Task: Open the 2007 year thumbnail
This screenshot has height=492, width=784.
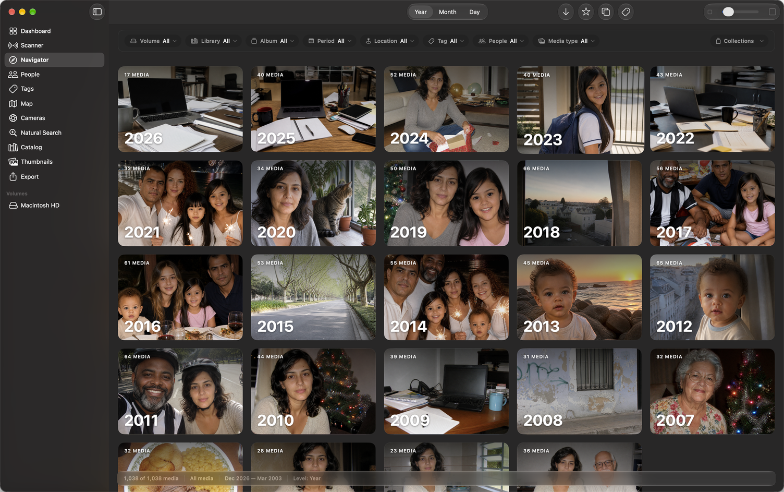Action: point(712,391)
